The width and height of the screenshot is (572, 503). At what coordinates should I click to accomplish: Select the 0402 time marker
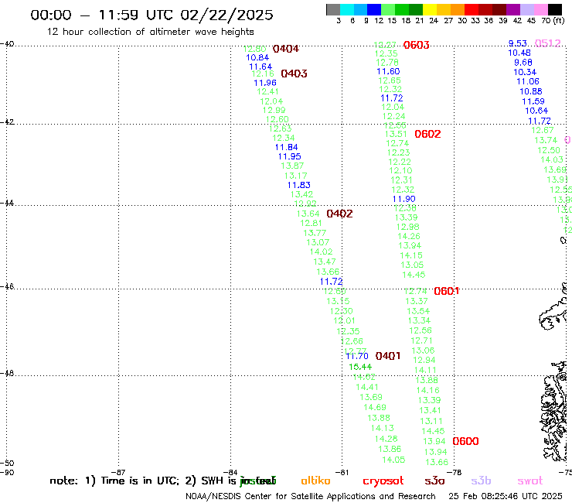pyautogui.click(x=339, y=214)
